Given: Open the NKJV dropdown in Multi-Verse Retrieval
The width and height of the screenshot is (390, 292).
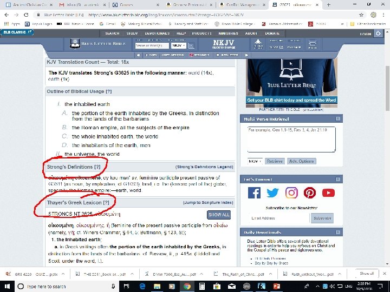Looking at the screenshot, I should [x=255, y=161].
